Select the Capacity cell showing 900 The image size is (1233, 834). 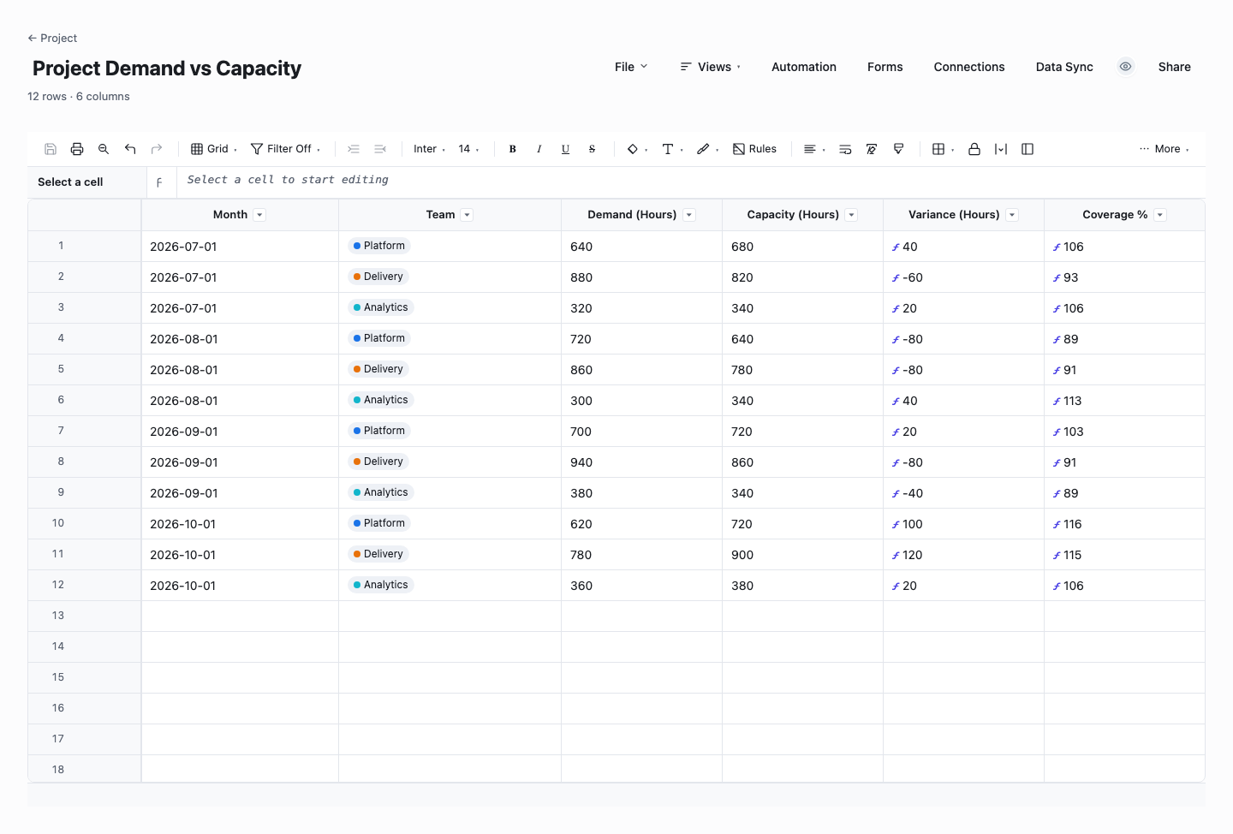point(803,555)
